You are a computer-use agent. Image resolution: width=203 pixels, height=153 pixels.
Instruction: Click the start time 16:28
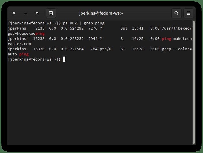point(138,49)
